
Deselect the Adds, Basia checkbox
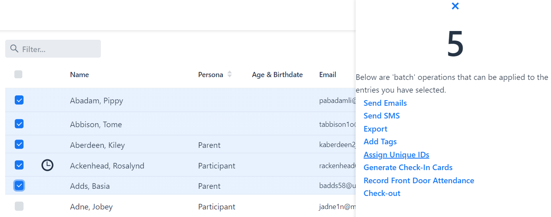tap(19, 185)
